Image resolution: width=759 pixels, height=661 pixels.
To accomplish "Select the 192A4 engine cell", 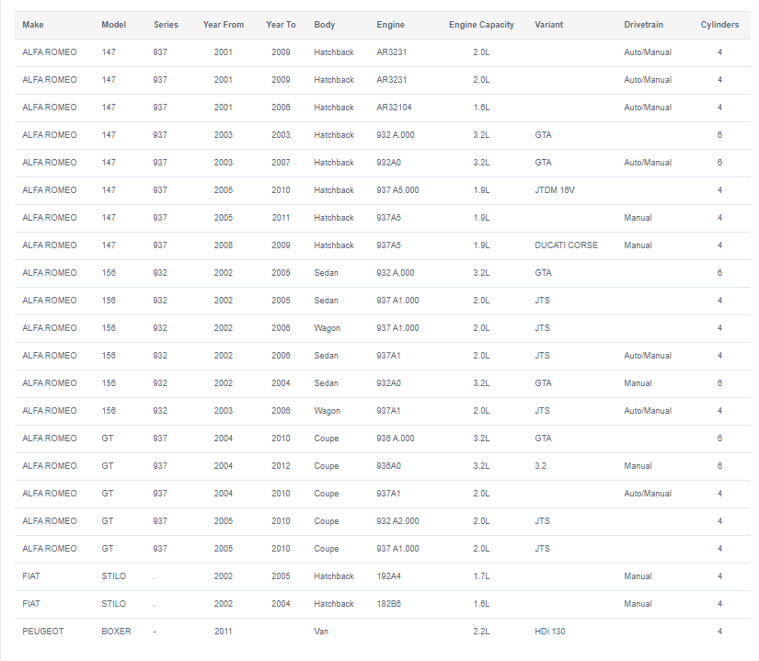I will (390, 576).
